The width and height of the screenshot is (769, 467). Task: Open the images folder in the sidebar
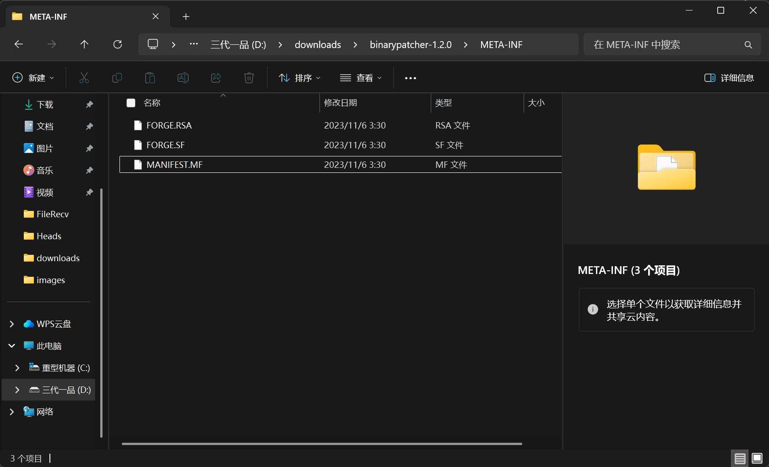pos(50,280)
